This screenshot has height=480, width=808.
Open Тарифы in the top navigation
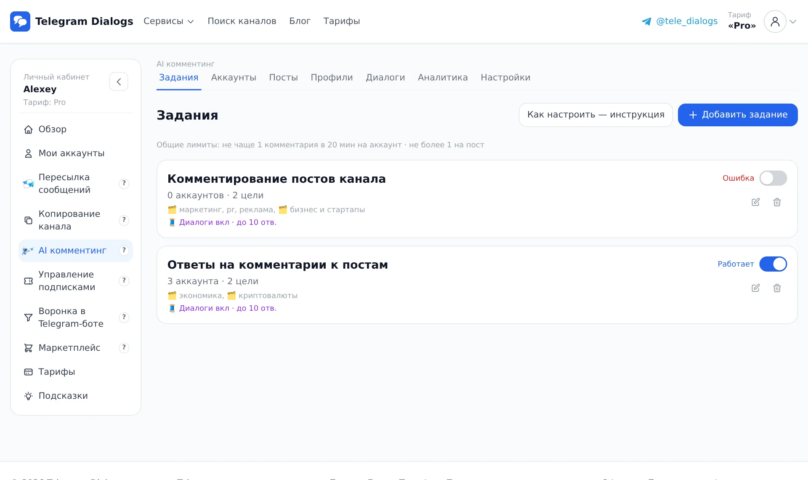click(x=342, y=21)
